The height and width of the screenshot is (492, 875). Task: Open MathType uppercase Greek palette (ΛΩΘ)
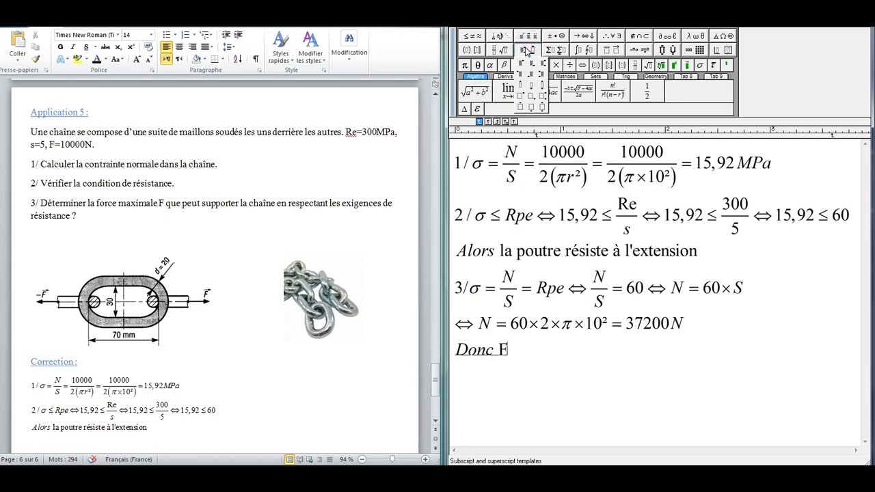coord(725,36)
